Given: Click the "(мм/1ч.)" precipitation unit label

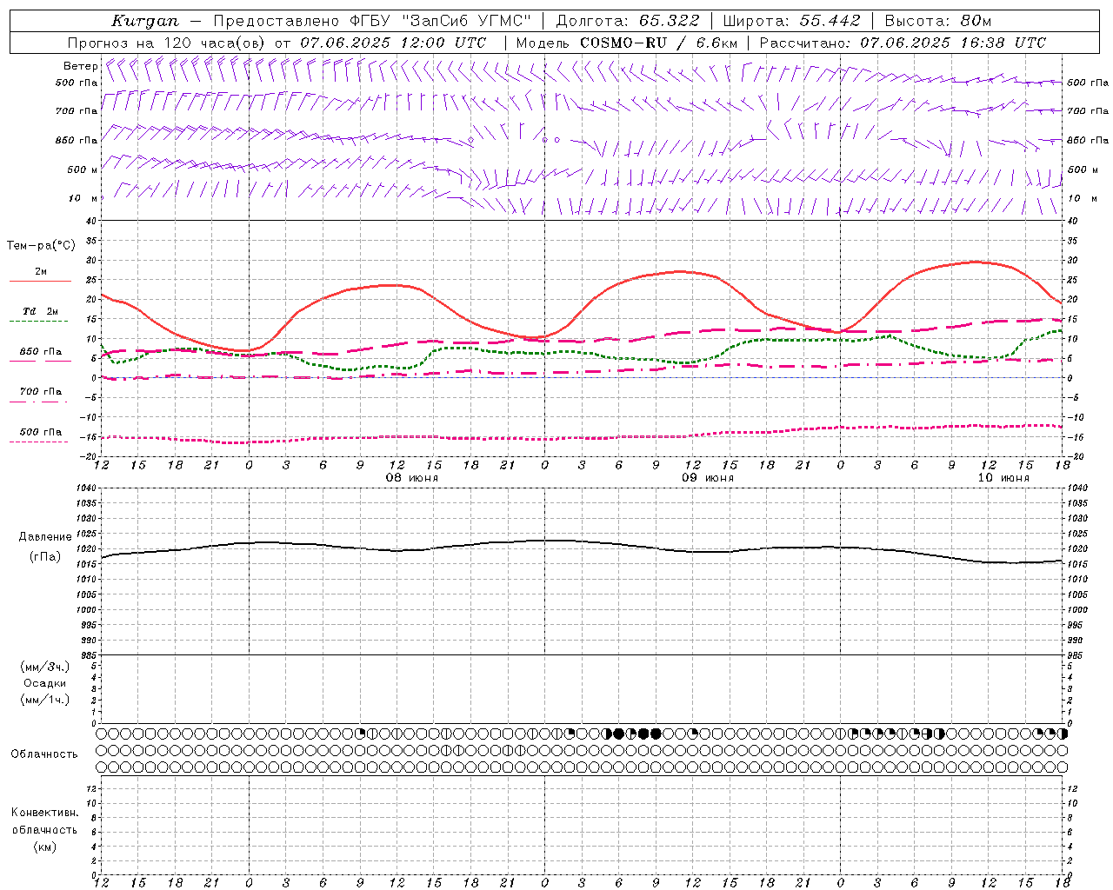Looking at the screenshot, I should (44, 700).
